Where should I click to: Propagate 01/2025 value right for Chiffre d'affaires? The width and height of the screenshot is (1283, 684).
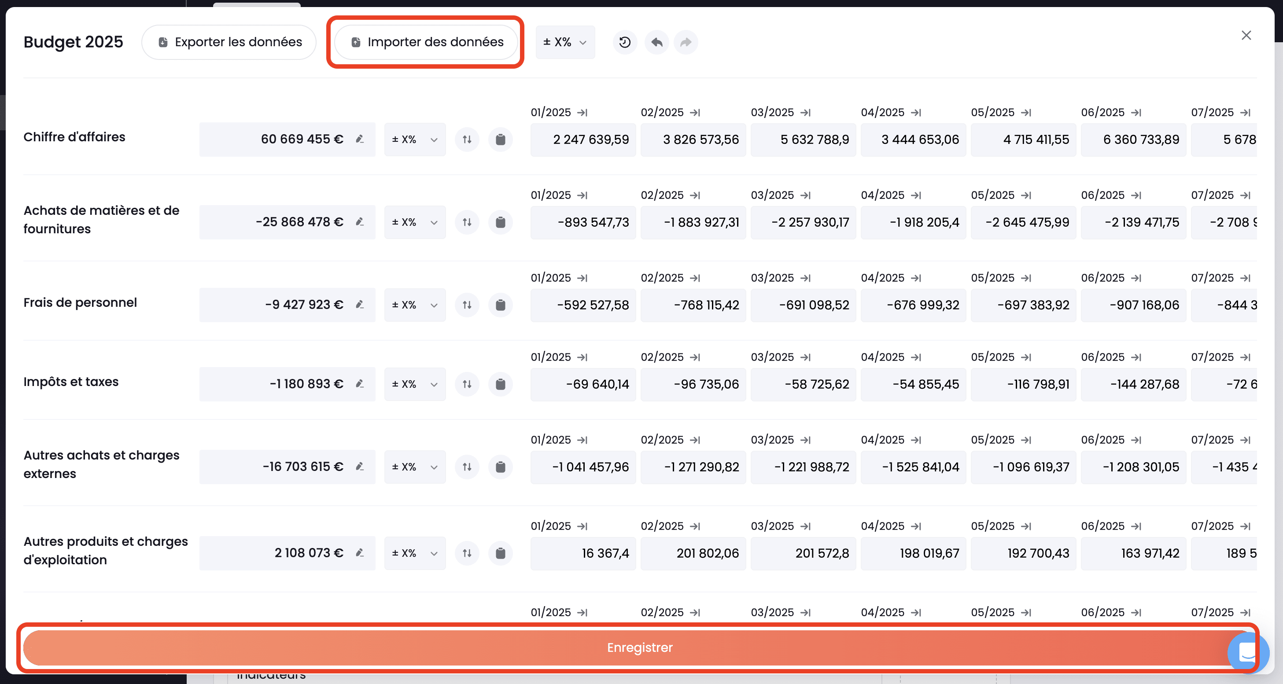pyautogui.click(x=582, y=113)
